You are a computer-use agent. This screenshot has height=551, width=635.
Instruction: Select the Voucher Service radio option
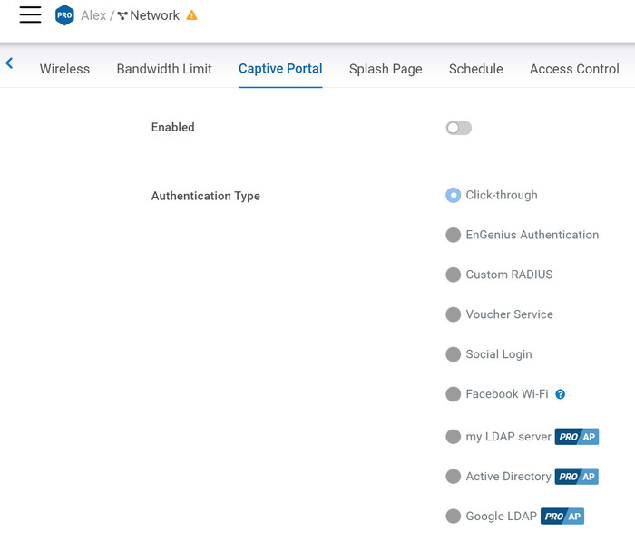coord(454,314)
